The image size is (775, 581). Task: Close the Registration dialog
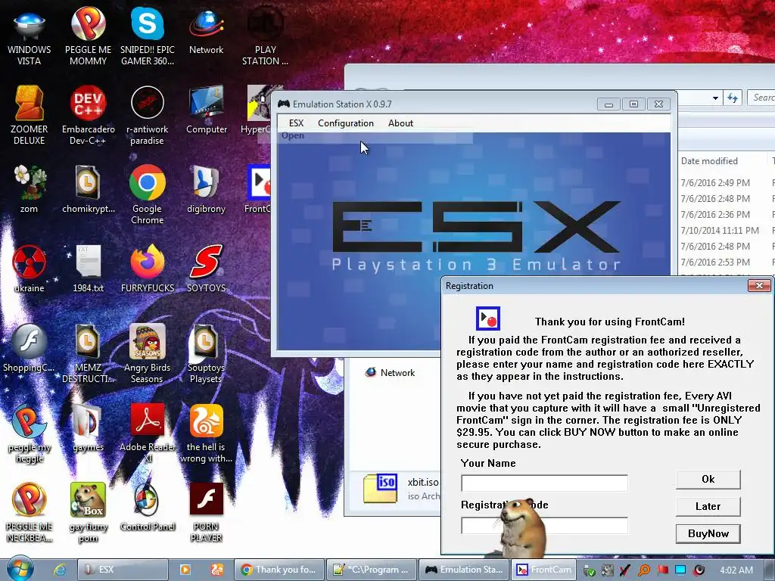(x=758, y=285)
